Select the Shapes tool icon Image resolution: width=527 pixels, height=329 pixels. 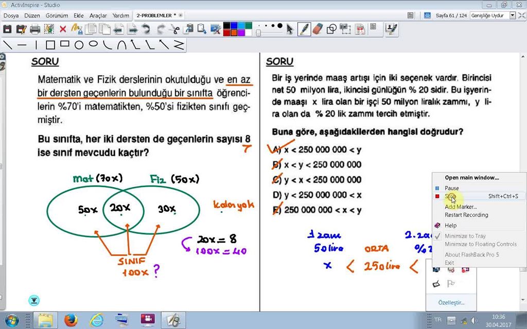coord(332,29)
